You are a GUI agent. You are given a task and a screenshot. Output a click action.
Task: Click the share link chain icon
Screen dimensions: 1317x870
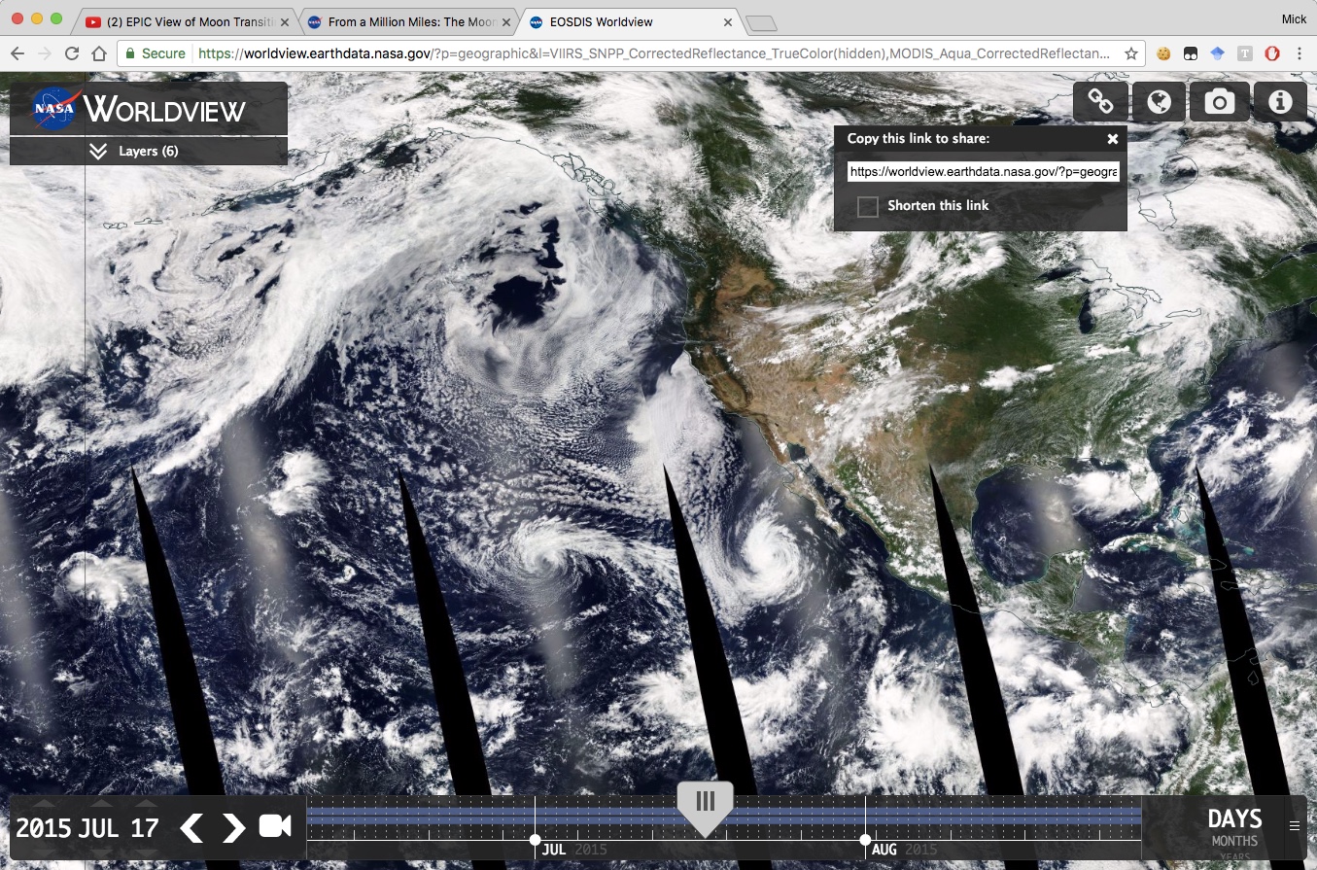[x=1100, y=101]
